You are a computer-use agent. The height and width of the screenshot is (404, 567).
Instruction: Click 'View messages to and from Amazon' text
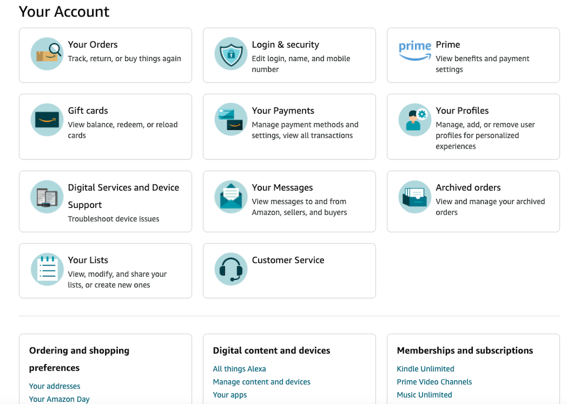[x=300, y=207]
